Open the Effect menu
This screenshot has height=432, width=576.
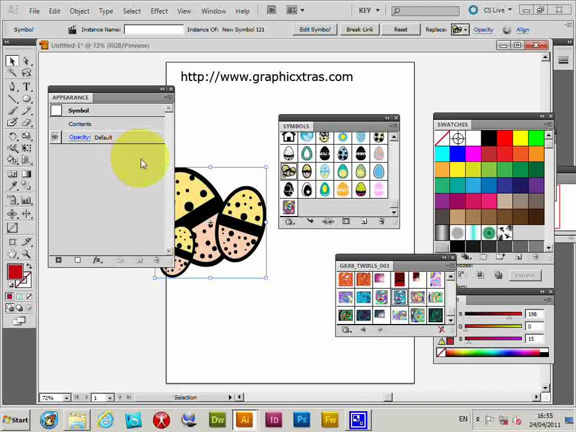click(x=159, y=11)
